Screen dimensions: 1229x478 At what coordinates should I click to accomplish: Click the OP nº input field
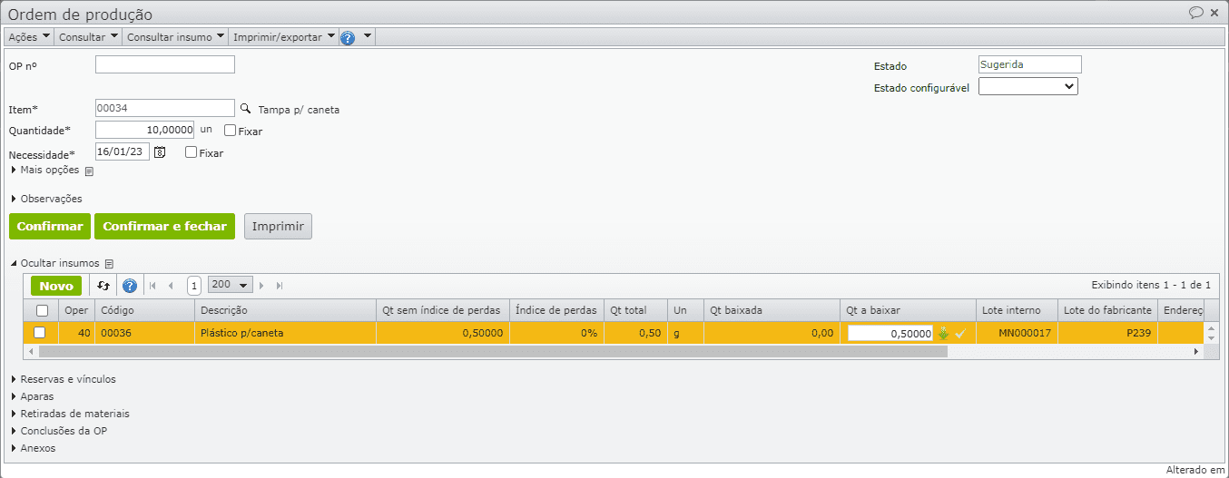pyautogui.click(x=165, y=64)
